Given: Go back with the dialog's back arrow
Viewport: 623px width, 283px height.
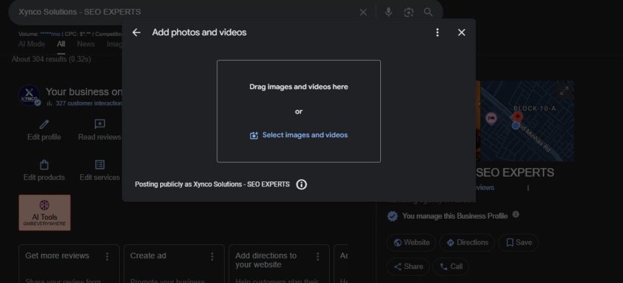Looking at the screenshot, I should (x=136, y=33).
